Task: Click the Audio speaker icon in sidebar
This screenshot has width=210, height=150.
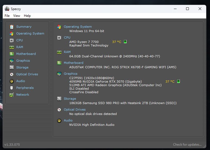Action: pos(12,81)
